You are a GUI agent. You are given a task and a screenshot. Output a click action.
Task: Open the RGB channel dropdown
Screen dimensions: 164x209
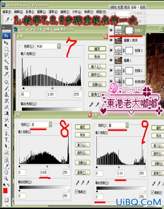coord(48,46)
